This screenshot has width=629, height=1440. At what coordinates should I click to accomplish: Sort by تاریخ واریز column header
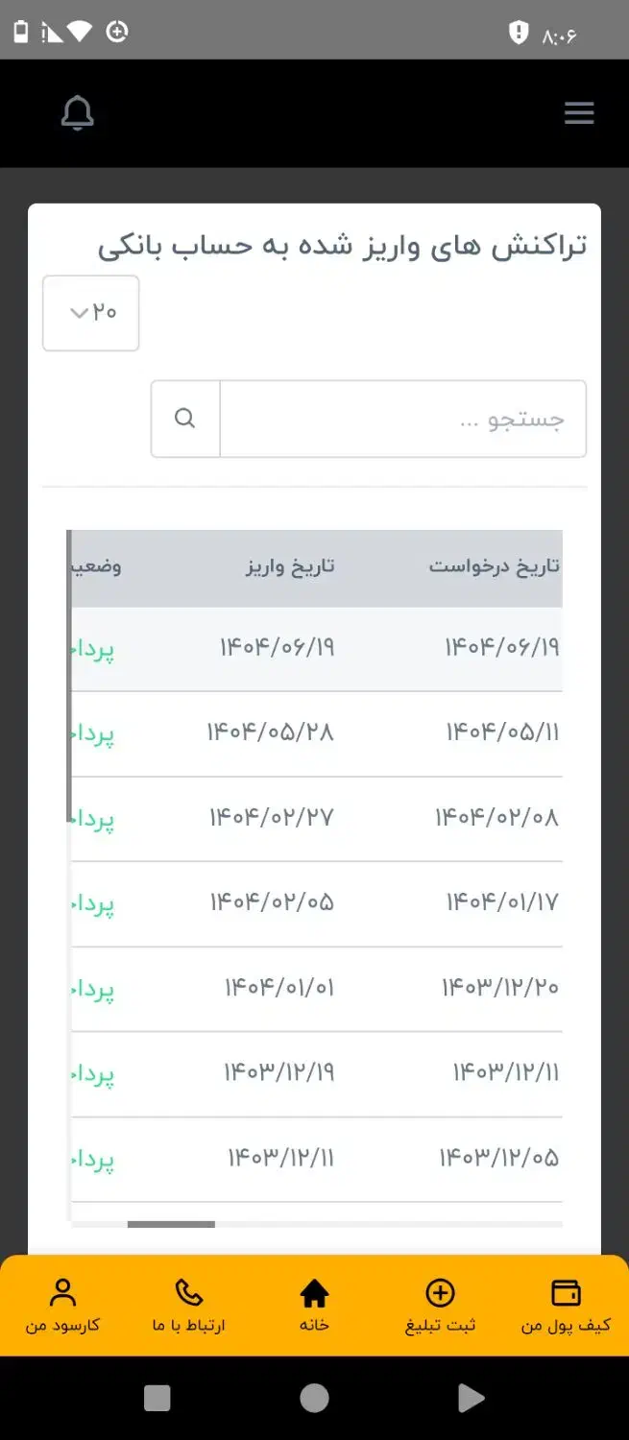[290, 565]
